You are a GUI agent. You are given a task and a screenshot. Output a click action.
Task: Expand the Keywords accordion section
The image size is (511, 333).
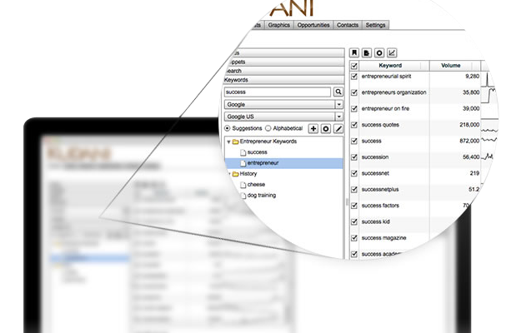click(284, 80)
